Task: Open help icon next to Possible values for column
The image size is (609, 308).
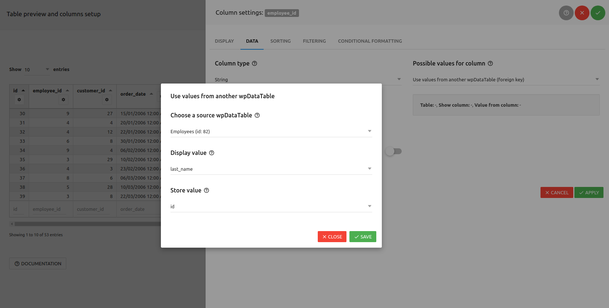Action: [490, 63]
